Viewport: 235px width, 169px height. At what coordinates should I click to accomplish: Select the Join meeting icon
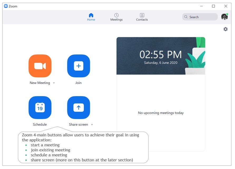(x=79, y=66)
